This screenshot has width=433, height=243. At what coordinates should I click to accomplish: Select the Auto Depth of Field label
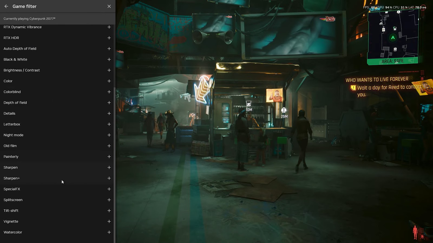click(20, 49)
